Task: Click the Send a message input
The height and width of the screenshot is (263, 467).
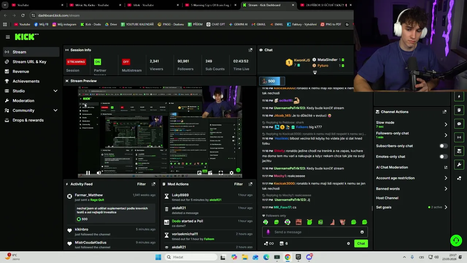Action: coord(315,232)
